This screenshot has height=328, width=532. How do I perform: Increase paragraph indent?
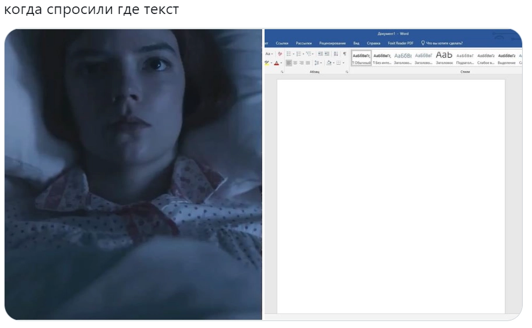[327, 54]
